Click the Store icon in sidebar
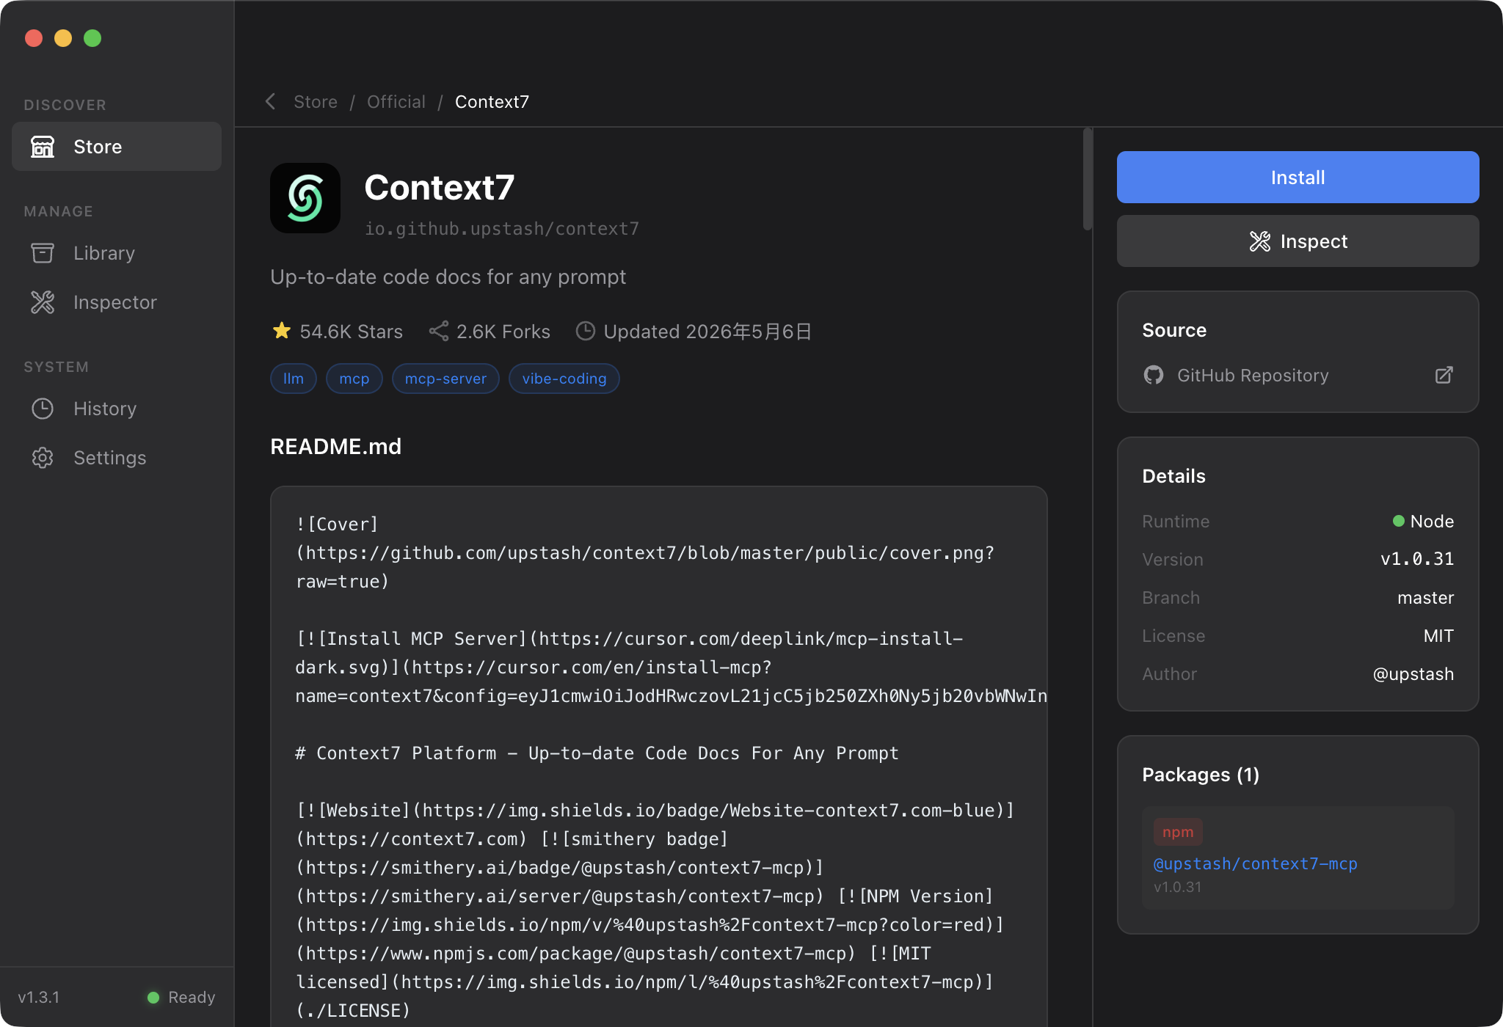The width and height of the screenshot is (1503, 1027). tap(43, 147)
